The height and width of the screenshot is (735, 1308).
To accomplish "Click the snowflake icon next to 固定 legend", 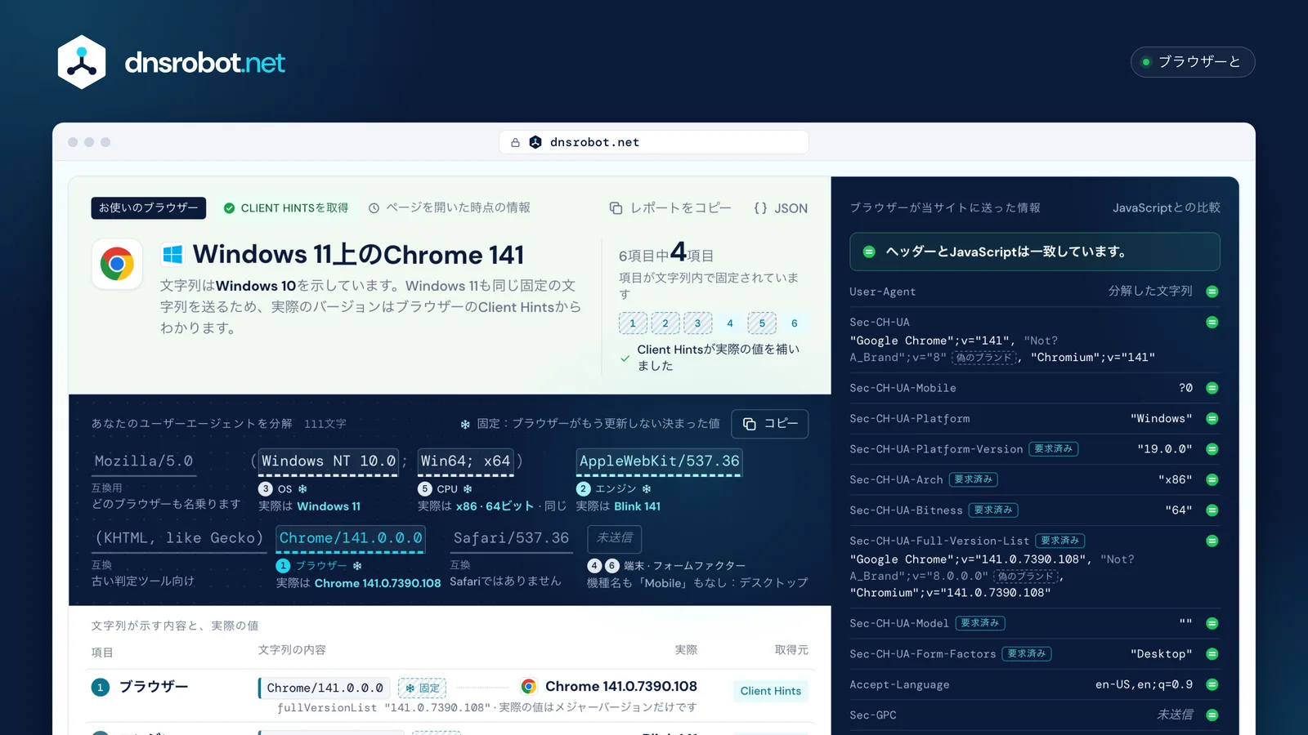I will click(465, 425).
